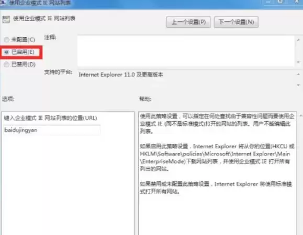Click the Internet Explorer 11.0 supported platform text
The width and height of the screenshot is (303, 235).
click(x=121, y=75)
